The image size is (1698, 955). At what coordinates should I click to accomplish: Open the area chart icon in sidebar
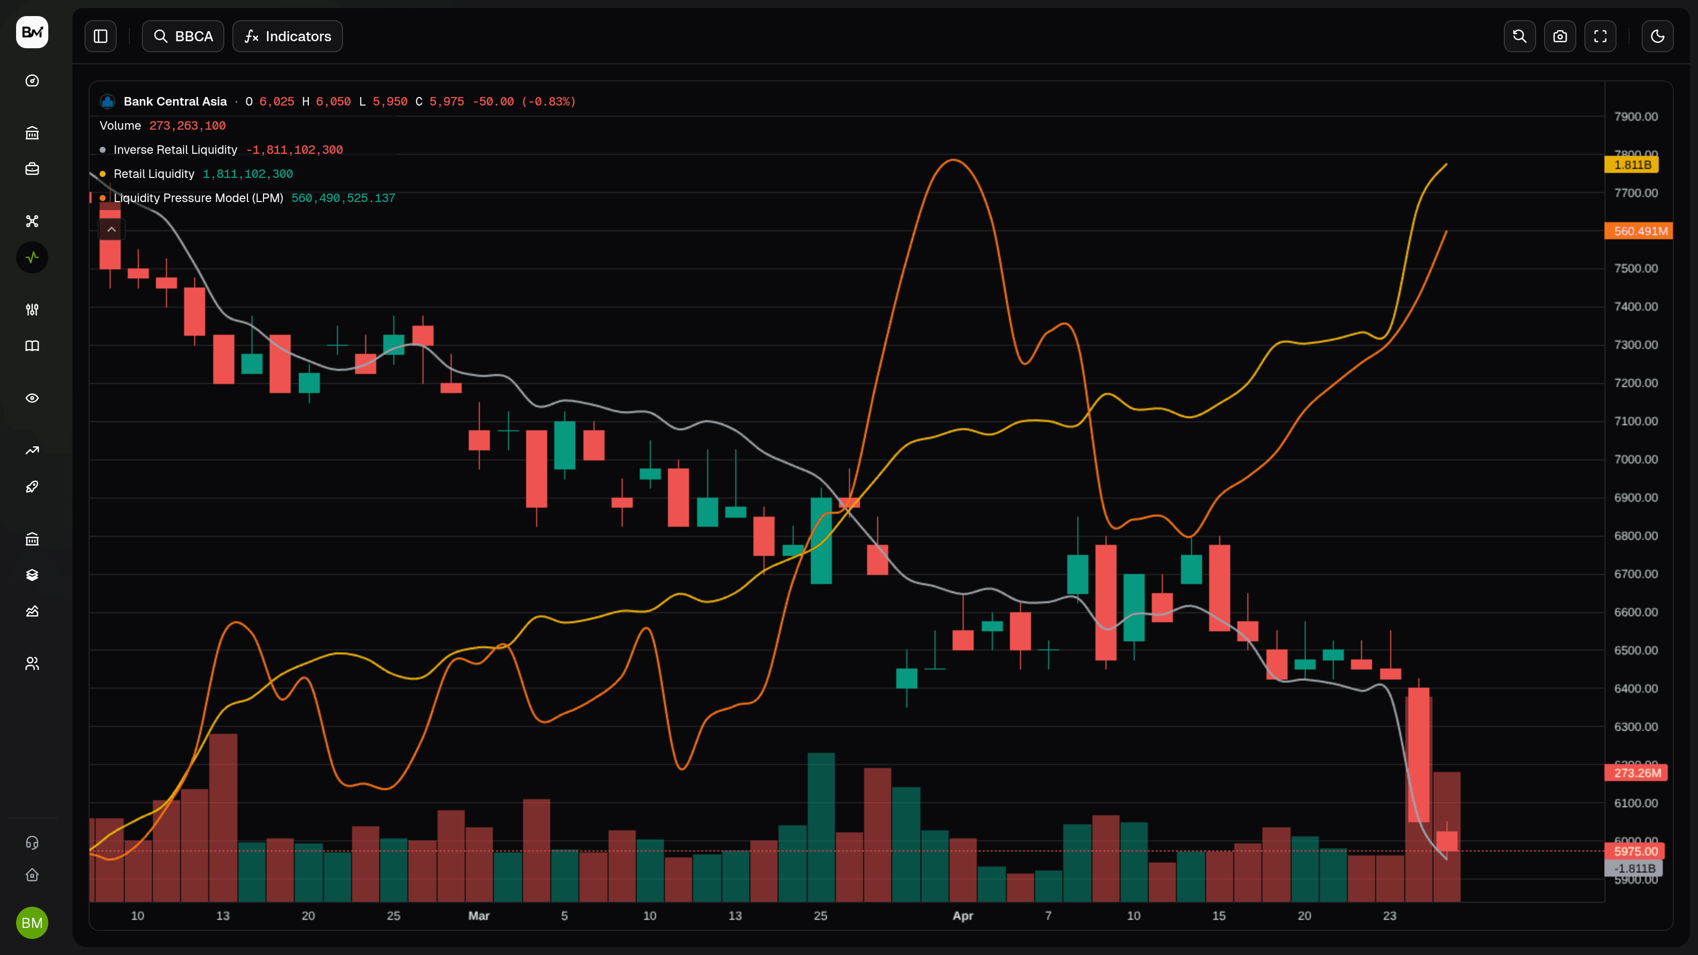(32, 611)
